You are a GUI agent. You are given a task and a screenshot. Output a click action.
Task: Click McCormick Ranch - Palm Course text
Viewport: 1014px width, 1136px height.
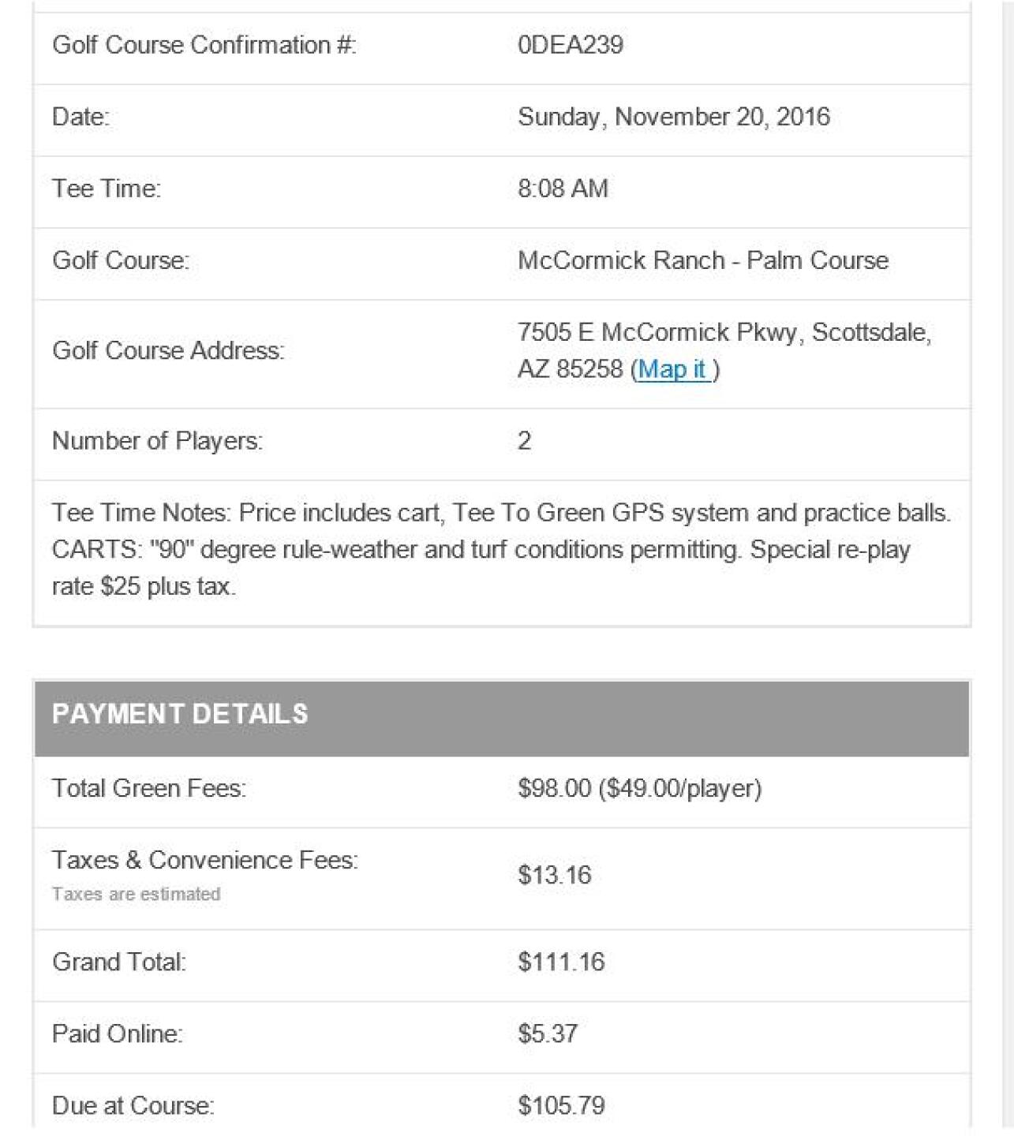(702, 260)
